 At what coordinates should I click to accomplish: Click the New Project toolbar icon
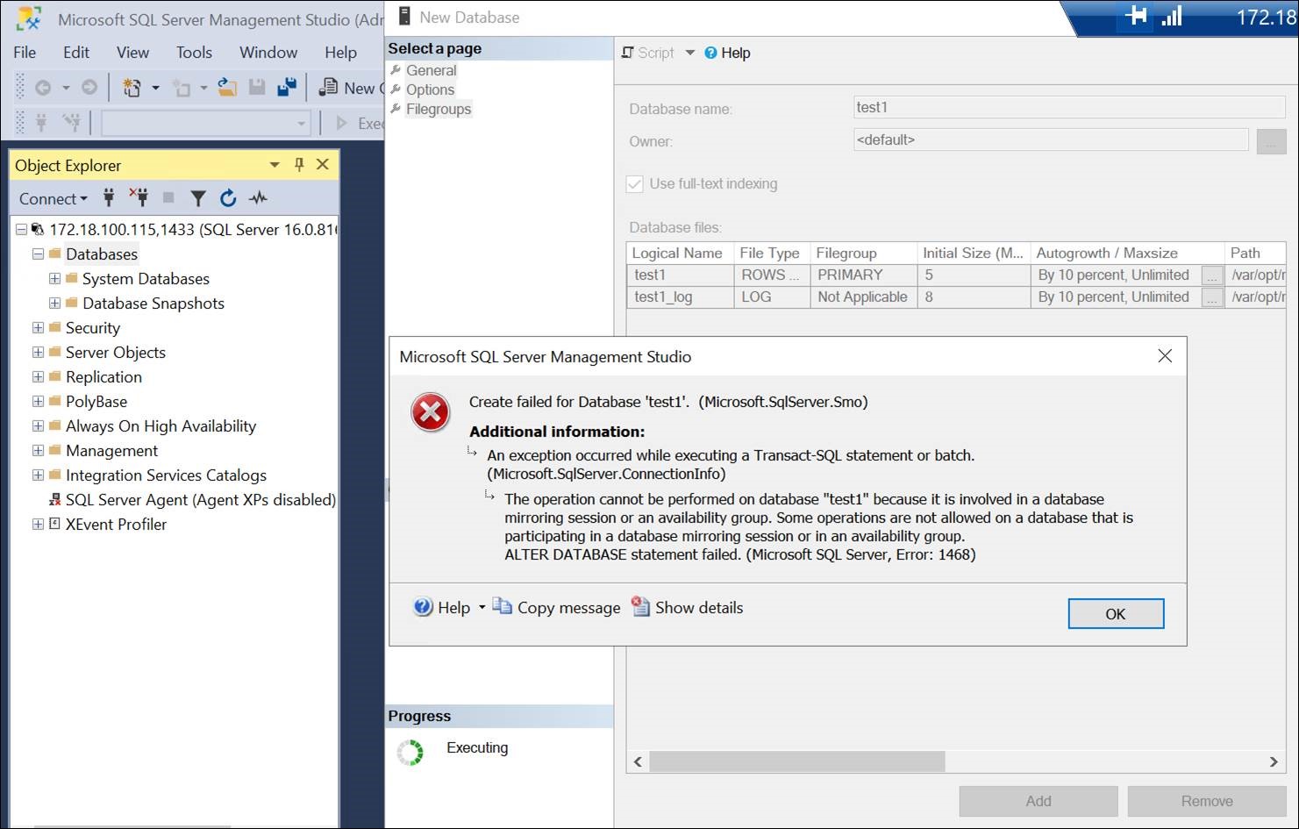[132, 88]
